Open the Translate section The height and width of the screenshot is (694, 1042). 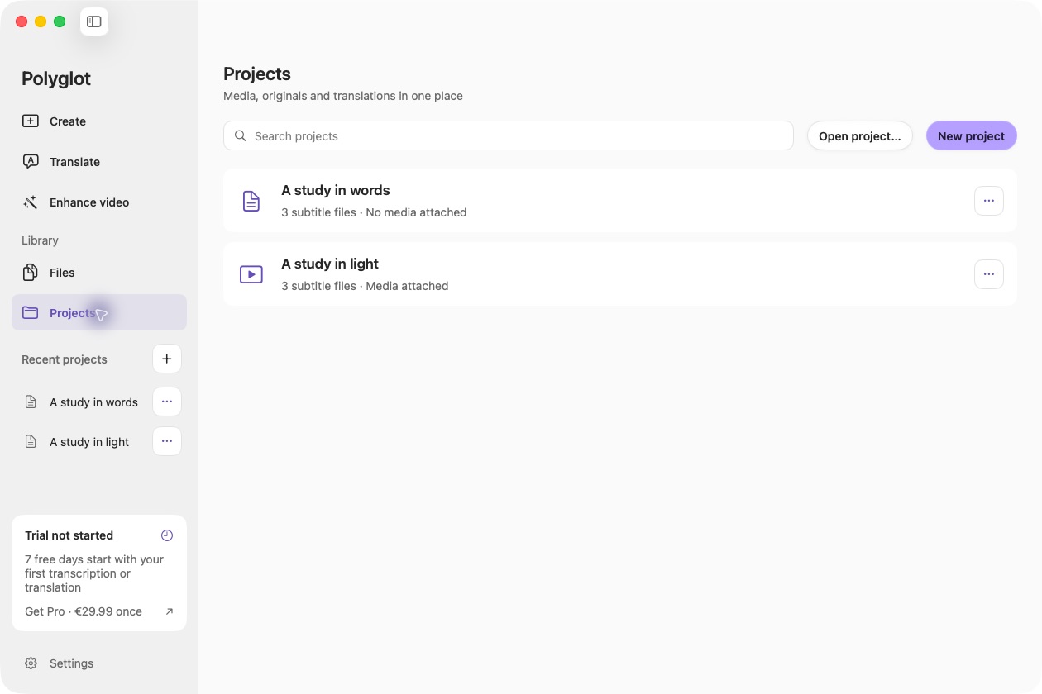tap(99, 162)
